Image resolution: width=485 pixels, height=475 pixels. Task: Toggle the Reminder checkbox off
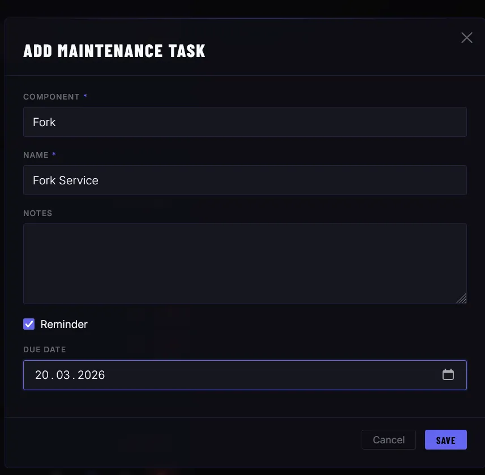[x=29, y=324]
